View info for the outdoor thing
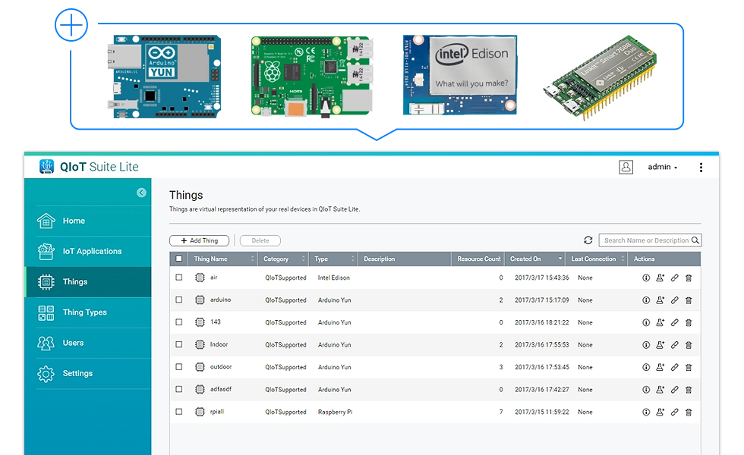Viewport: 744px width, 455px height. [646, 367]
